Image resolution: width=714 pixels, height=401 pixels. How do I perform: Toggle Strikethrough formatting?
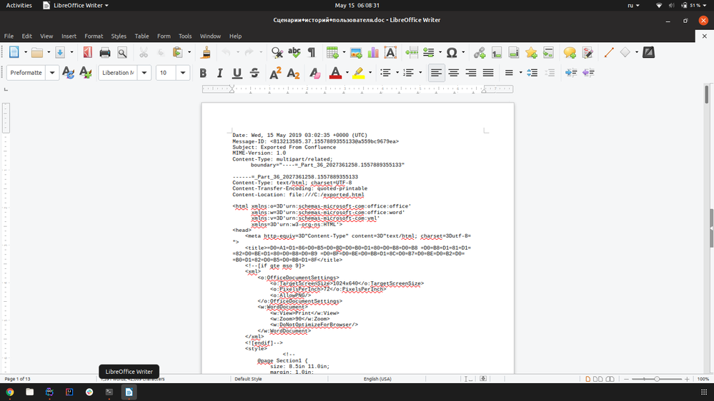tap(254, 73)
